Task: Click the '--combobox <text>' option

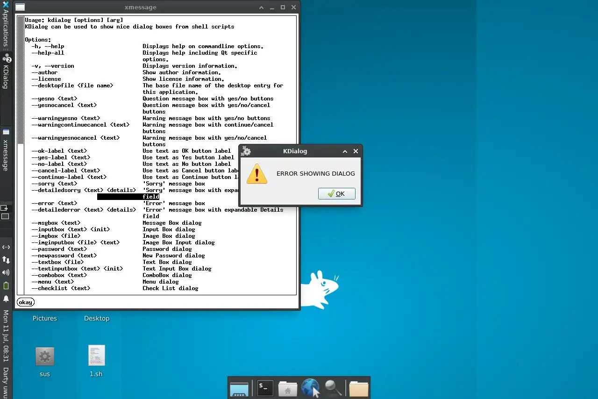Action: (59, 275)
